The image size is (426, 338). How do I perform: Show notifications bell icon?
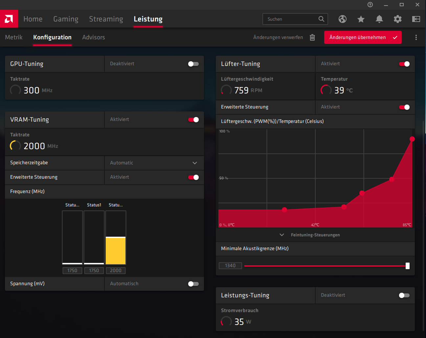[x=379, y=19]
